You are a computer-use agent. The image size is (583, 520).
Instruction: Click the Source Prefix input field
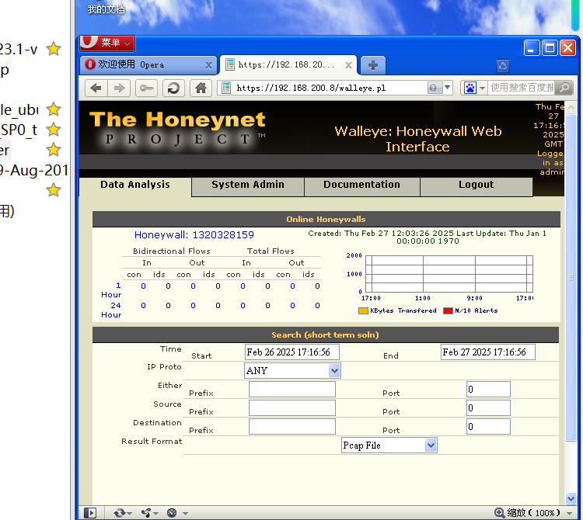[291, 408]
